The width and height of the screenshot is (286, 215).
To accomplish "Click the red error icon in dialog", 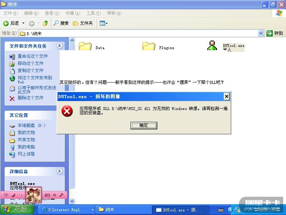I will (67, 111).
